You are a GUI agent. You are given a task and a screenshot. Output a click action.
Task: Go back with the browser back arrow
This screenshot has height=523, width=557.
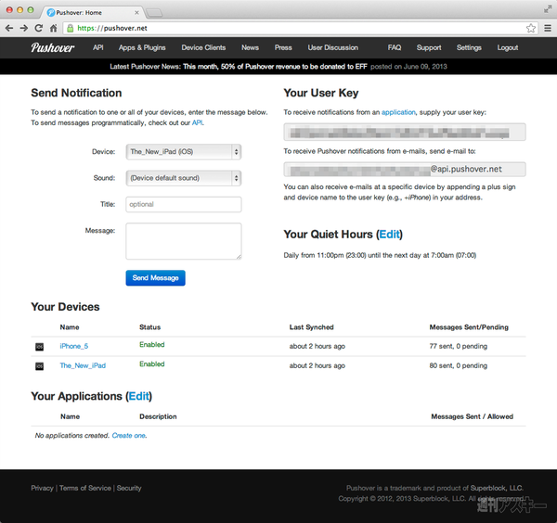click(x=9, y=28)
